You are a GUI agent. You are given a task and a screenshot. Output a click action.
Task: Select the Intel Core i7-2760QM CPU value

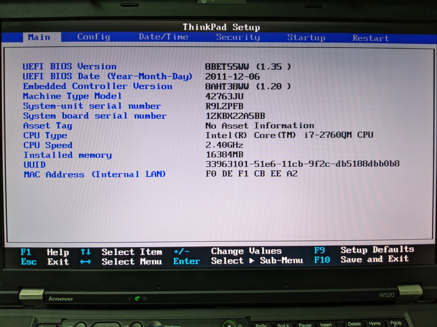[x=289, y=135]
